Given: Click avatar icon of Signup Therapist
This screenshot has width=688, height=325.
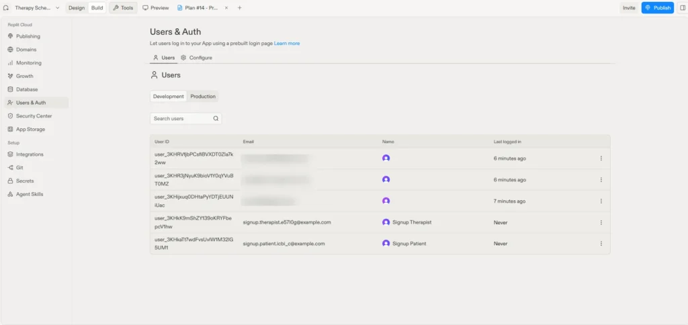Looking at the screenshot, I should [x=386, y=222].
